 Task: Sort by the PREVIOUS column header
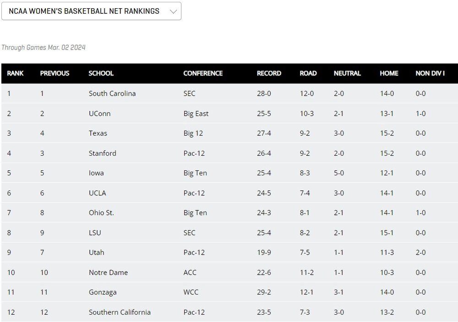click(55, 73)
